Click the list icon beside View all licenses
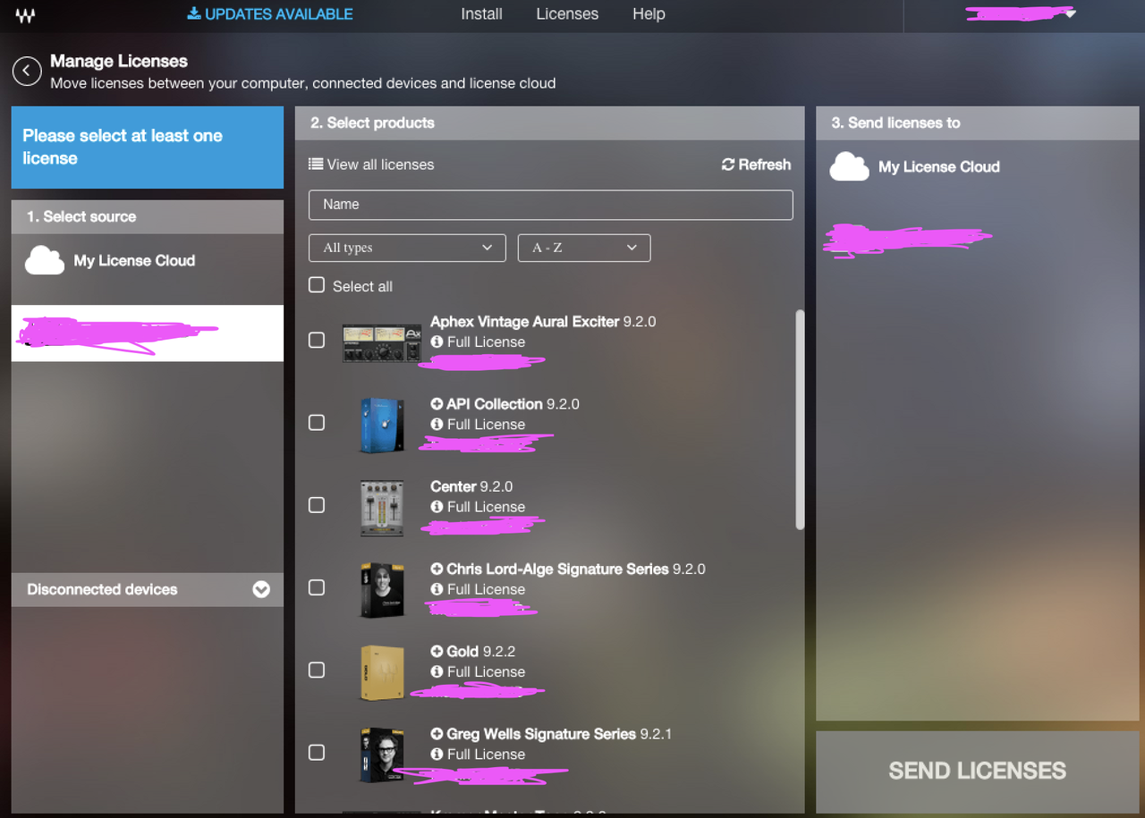 point(316,164)
